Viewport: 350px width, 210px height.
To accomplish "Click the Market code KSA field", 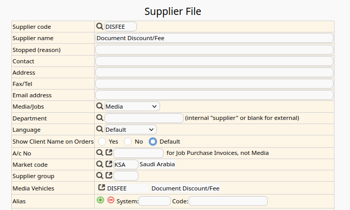I will (x=126, y=165).
